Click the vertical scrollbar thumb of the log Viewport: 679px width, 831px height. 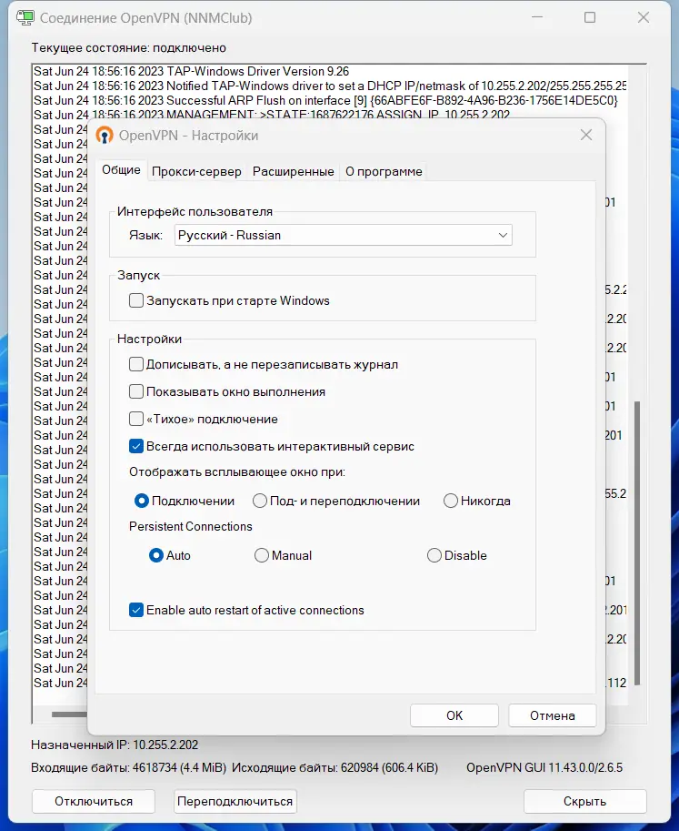(637, 542)
